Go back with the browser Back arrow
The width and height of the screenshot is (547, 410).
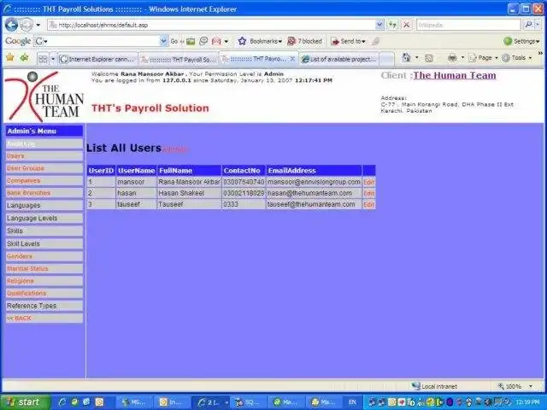(11, 25)
